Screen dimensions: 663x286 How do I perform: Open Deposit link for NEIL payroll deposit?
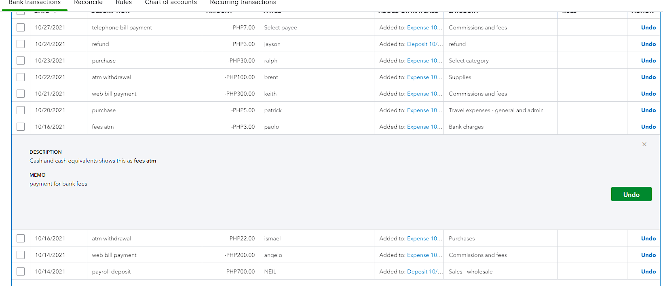point(424,271)
